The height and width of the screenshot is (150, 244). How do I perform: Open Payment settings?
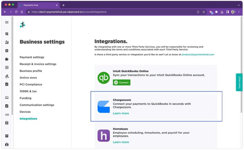[x=32, y=57]
